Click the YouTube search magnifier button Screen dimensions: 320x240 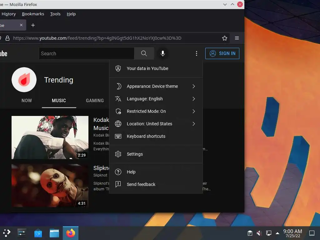point(144,53)
